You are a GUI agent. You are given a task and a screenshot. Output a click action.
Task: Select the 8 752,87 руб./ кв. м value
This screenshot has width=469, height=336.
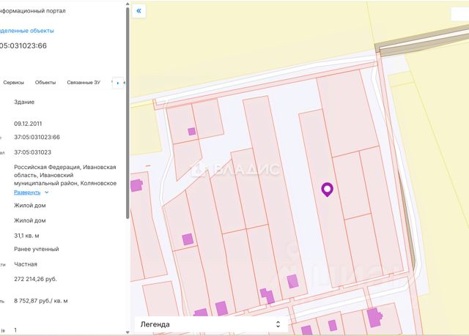[x=41, y=301]
